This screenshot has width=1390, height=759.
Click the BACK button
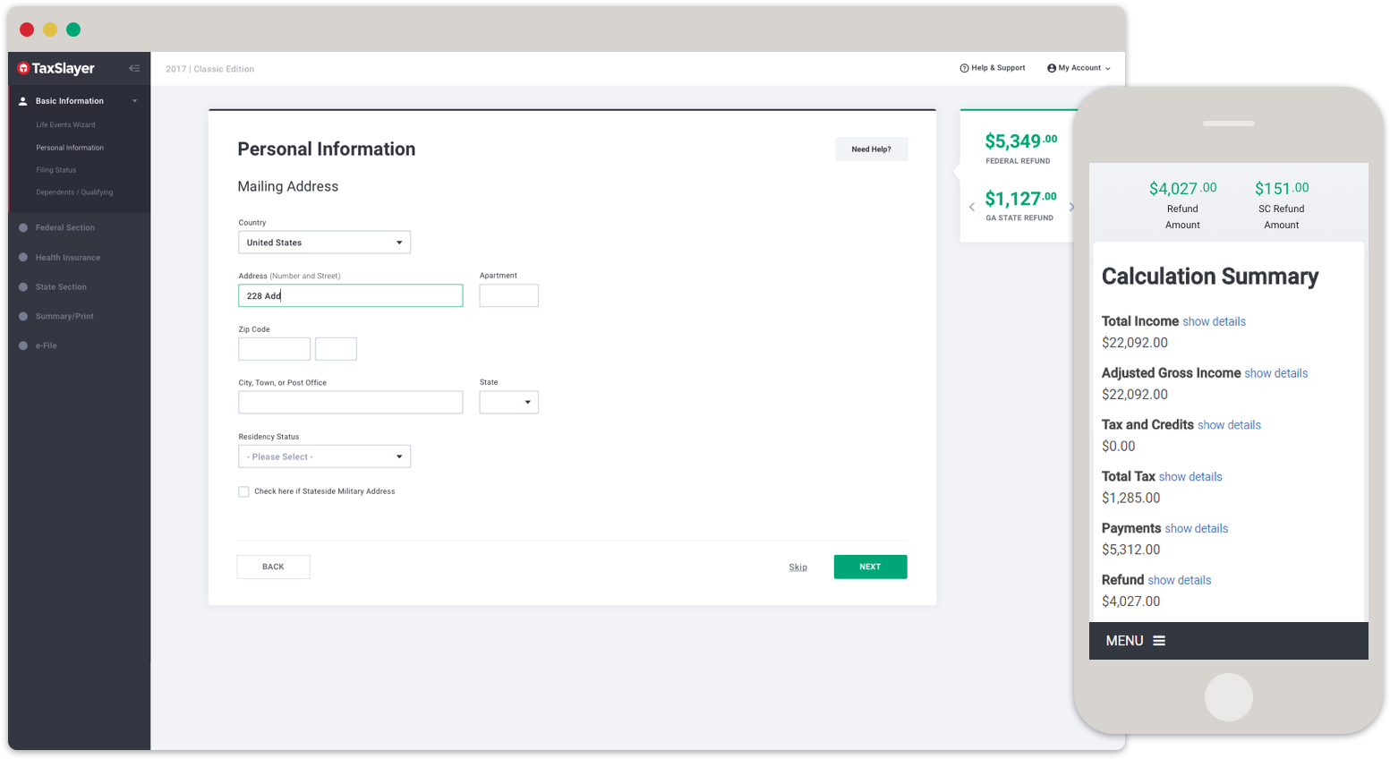[273, 567]
